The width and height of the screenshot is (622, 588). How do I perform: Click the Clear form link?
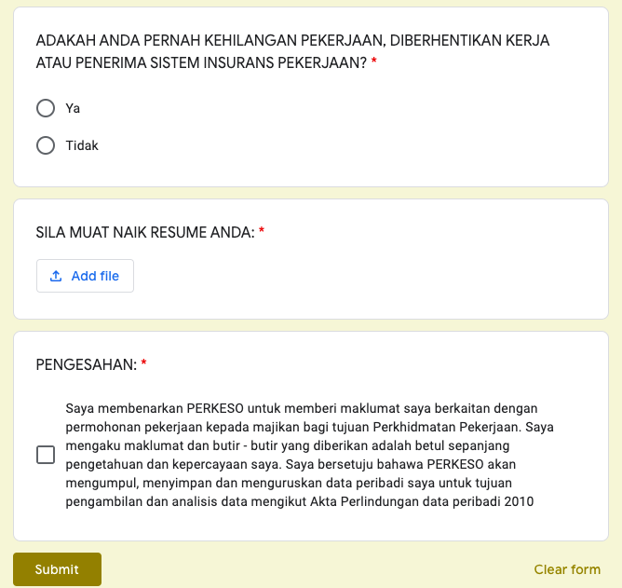(x=567, y=569)
